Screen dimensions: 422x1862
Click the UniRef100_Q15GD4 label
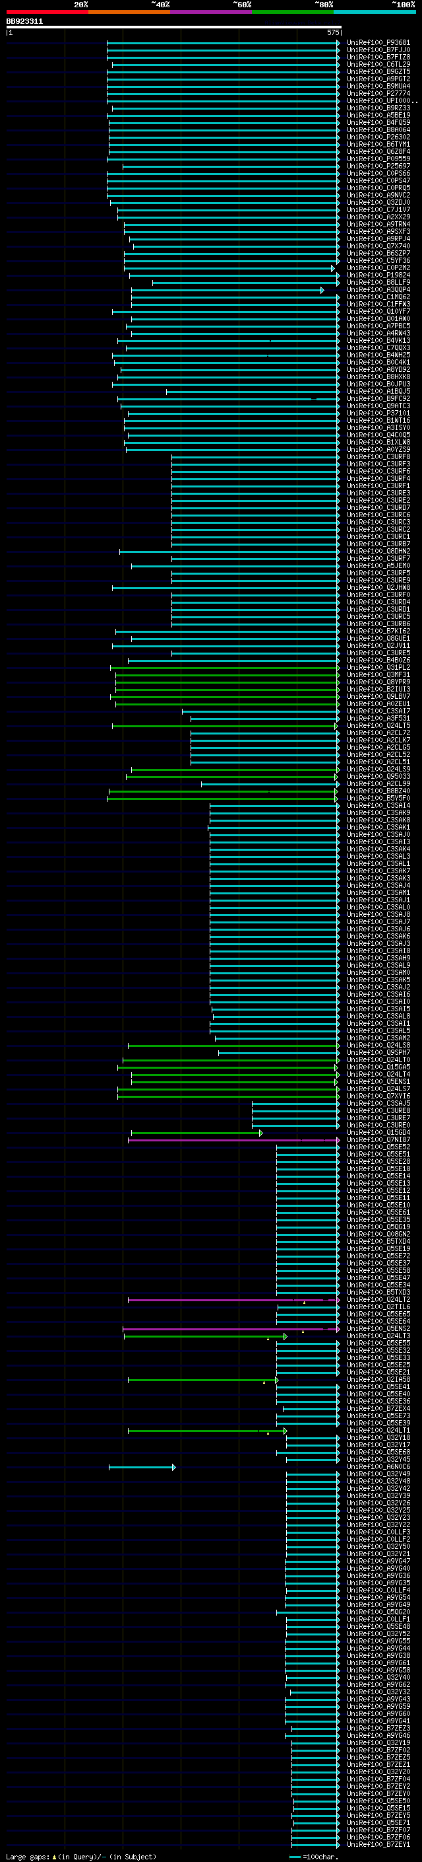pos(378,1133)
